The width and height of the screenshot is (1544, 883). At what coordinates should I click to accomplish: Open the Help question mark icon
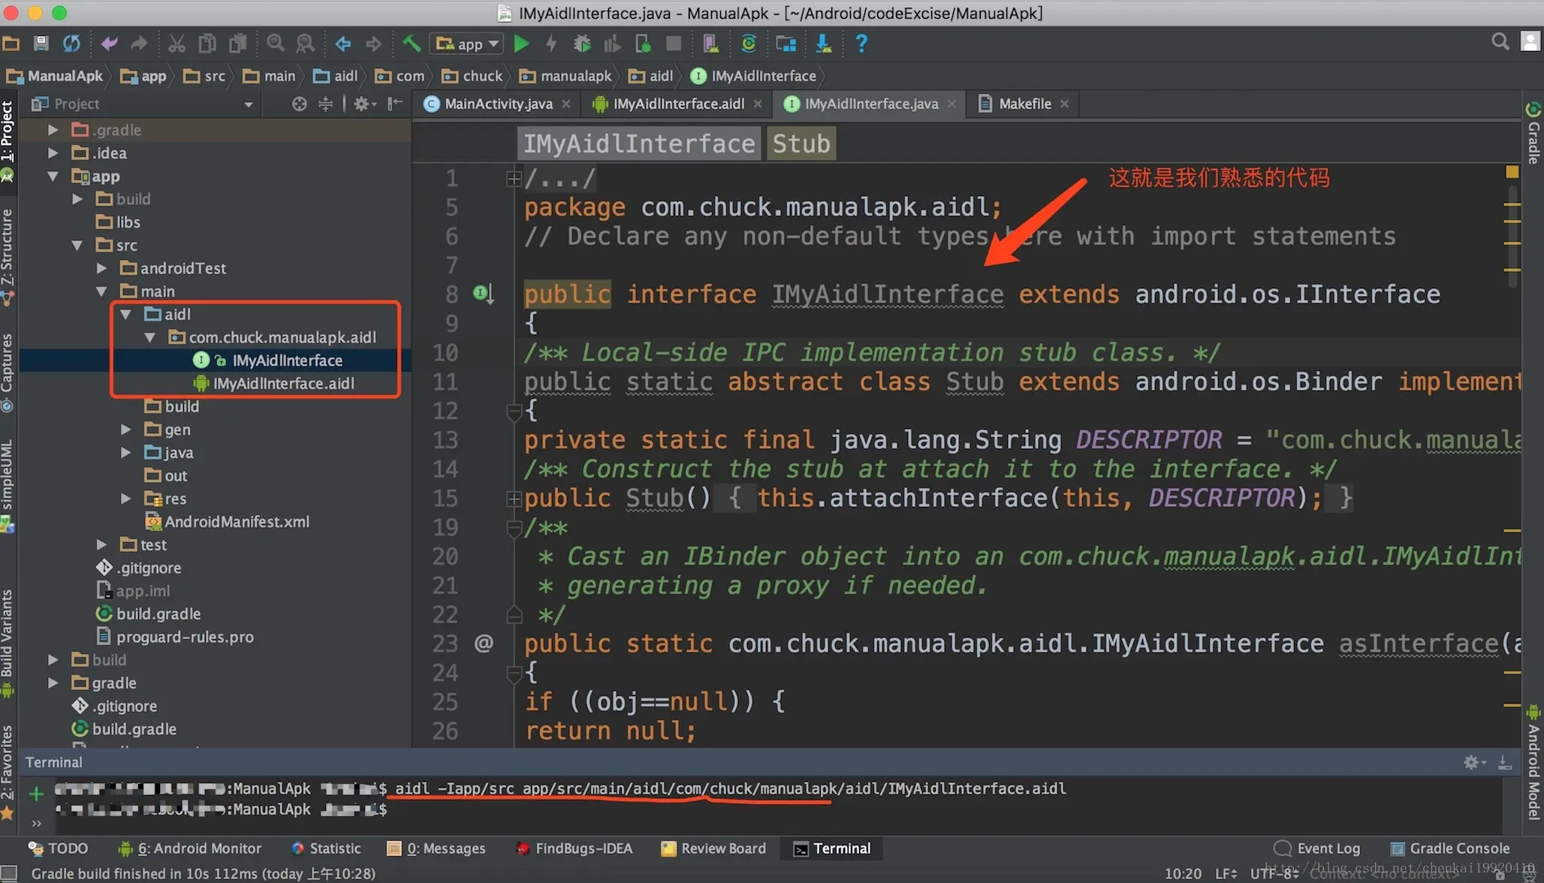[861, 44]
